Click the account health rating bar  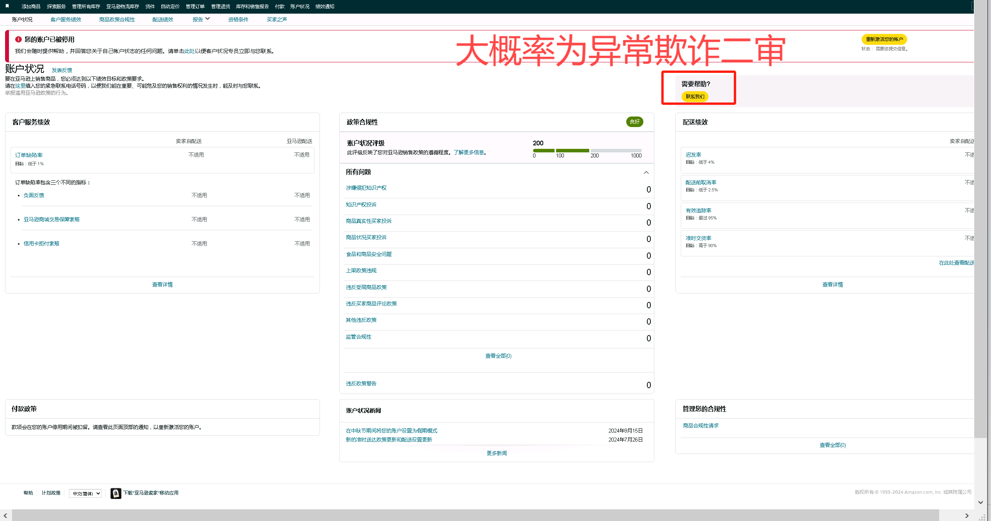(587, 150)
